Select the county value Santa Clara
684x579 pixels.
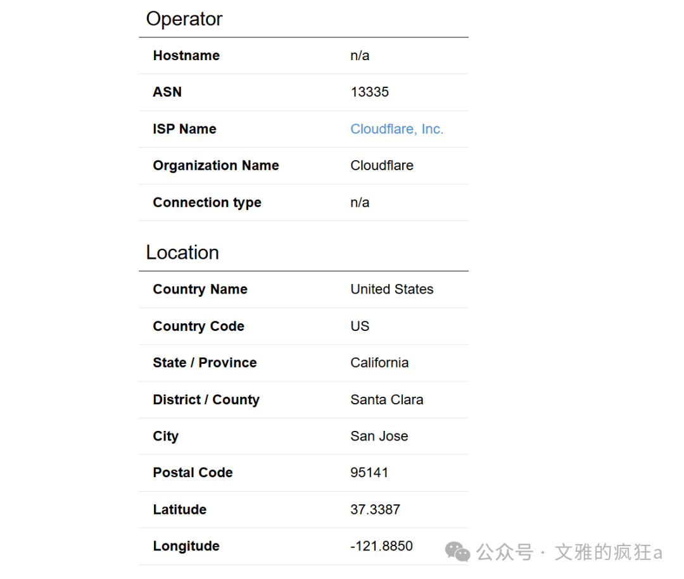point(386,400)
